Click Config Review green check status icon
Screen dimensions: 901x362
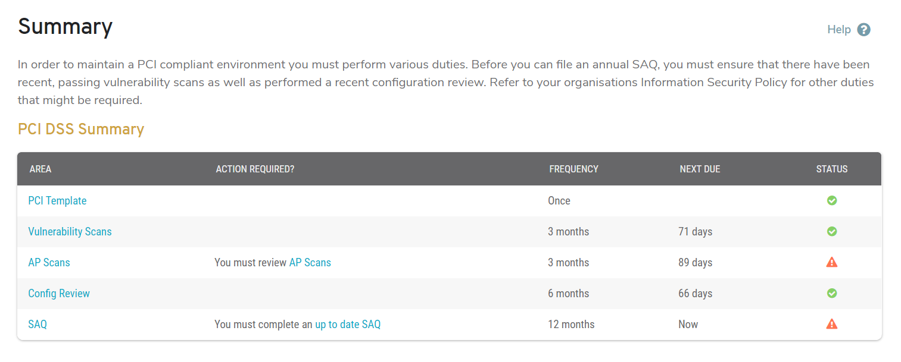tap(832, 294)
